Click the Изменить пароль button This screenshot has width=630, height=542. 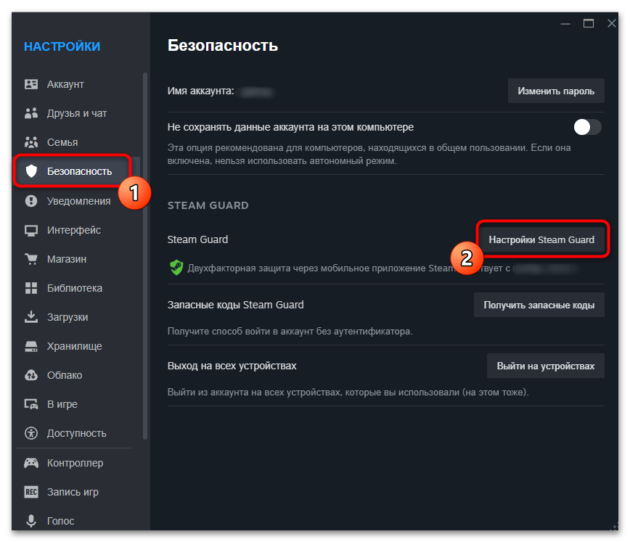click(x=556, y=91)
